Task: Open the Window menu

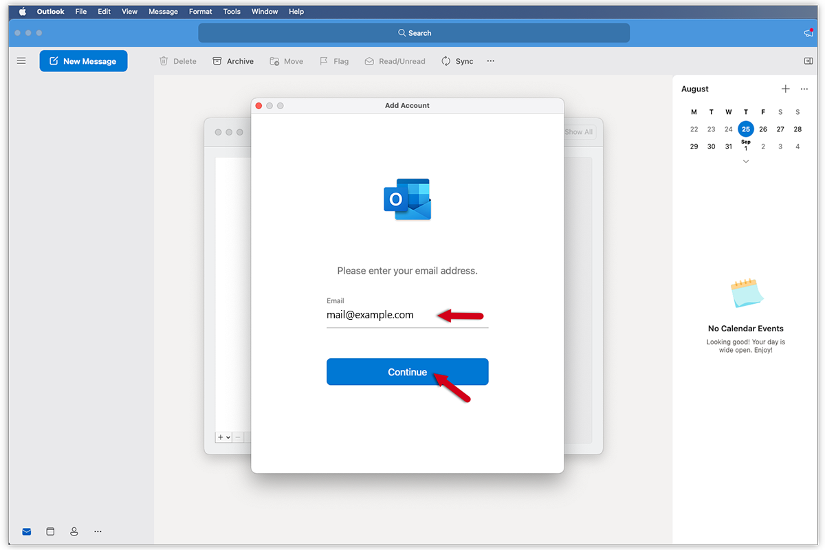Action: click(x=265, y=12)
